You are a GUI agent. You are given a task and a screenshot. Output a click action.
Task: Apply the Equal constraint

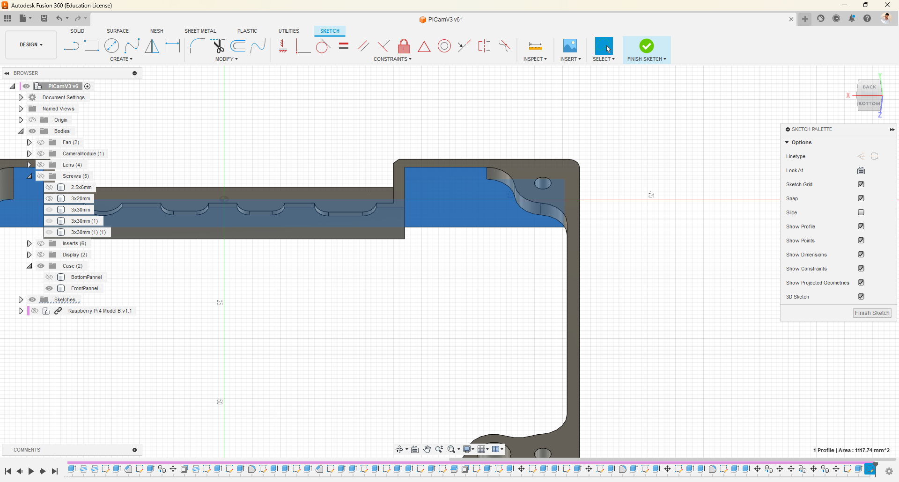pyautogui.click(x=344, y=46)
